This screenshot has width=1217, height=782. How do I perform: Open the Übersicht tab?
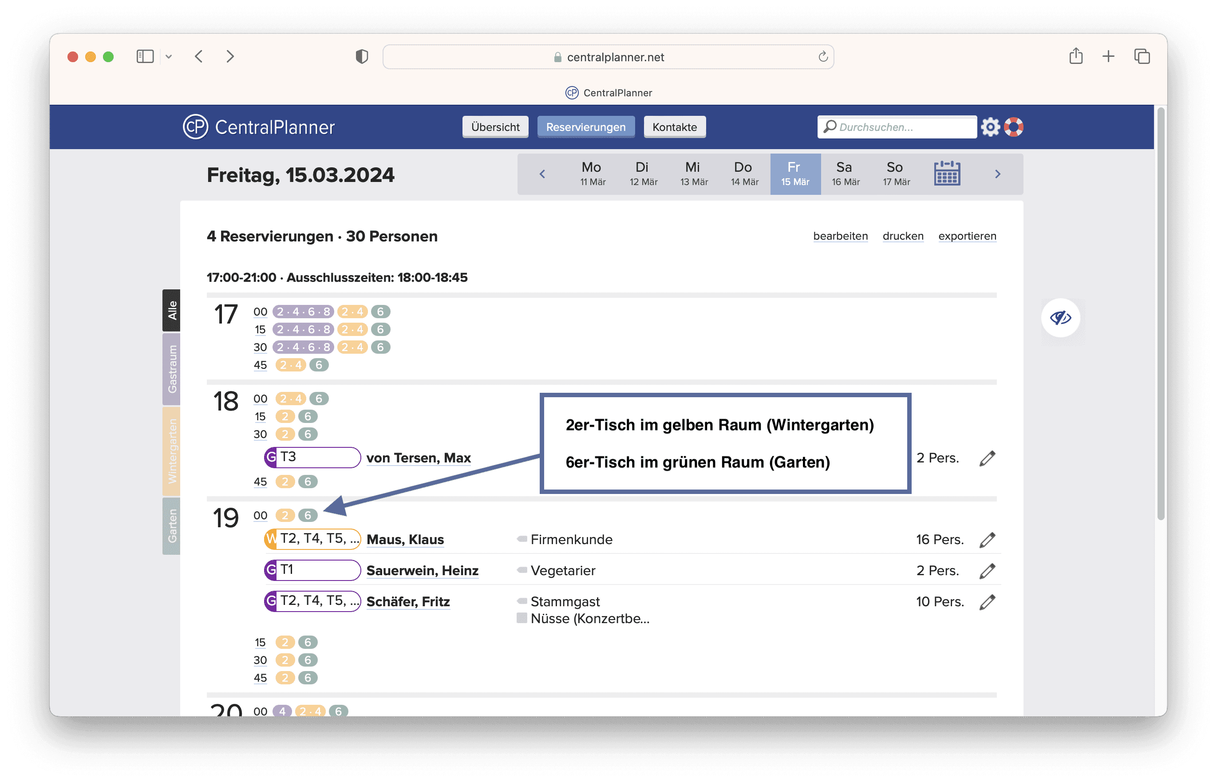[495, 127]
